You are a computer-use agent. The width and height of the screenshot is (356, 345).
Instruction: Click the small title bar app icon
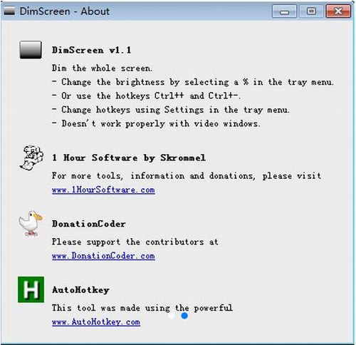pos(9,11)
